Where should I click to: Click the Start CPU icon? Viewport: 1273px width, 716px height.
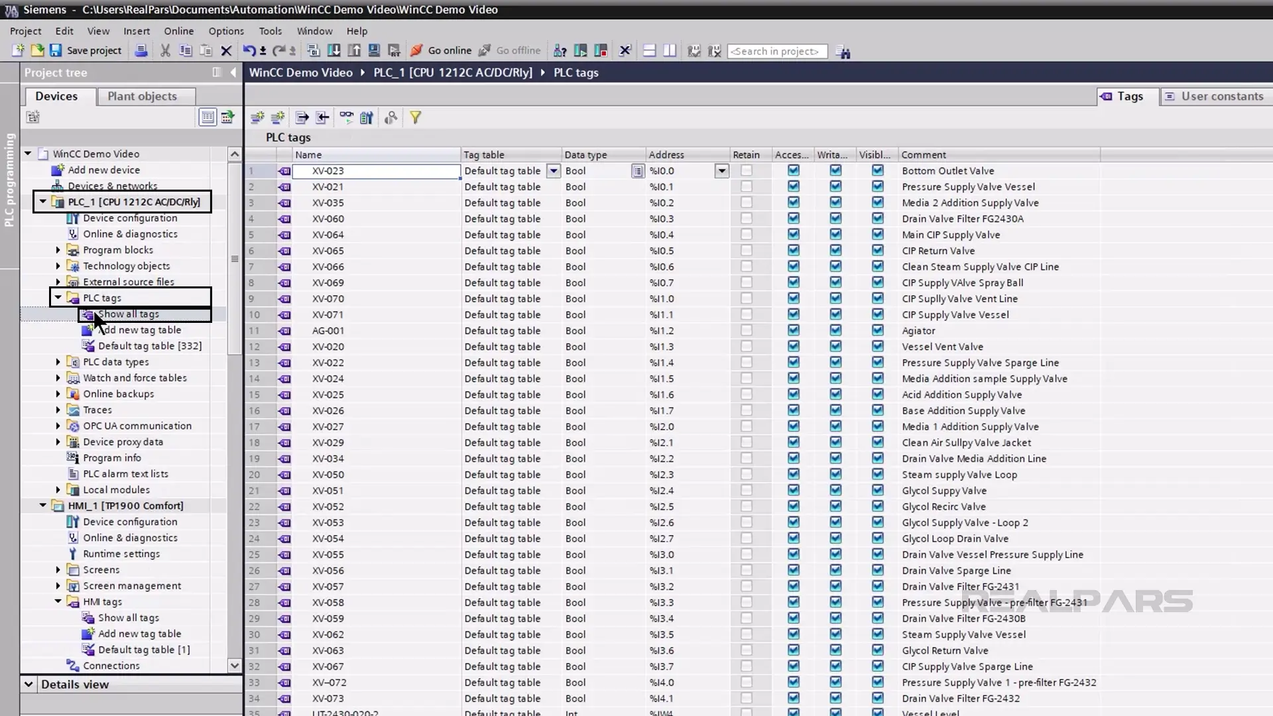point(581,50)
